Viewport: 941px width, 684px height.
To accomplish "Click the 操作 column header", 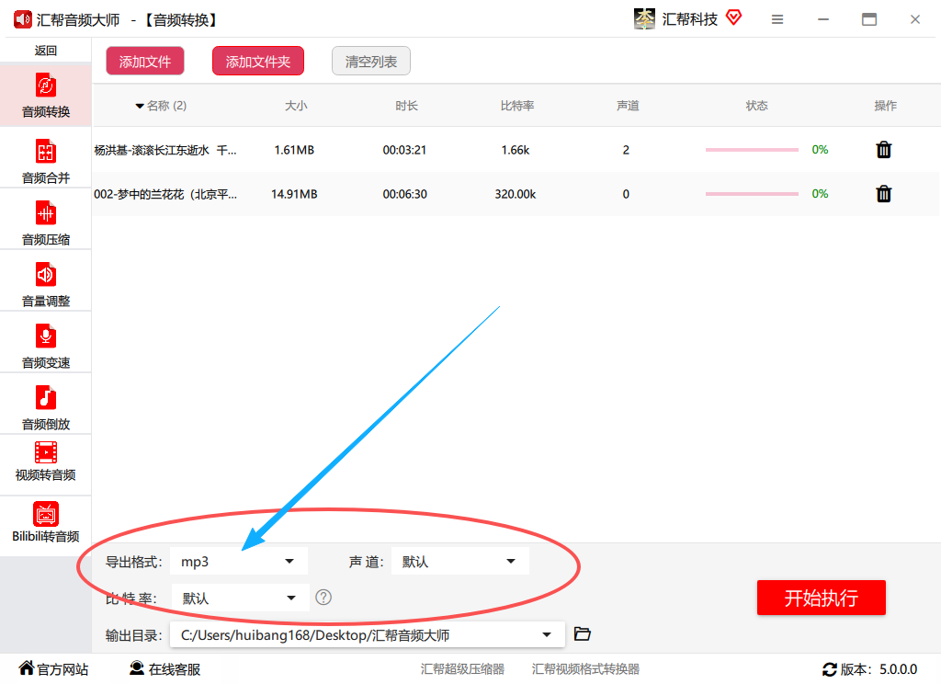I will pyautogui.click(x=885, y=106).
